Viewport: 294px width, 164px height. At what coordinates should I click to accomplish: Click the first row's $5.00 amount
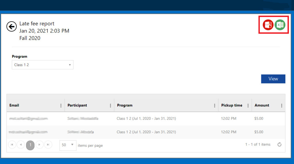click(259, 119)
